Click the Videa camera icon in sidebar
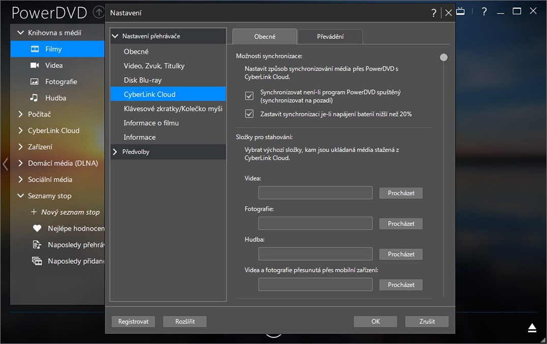This screenshot has width=547, height=344. pos(35,66)
